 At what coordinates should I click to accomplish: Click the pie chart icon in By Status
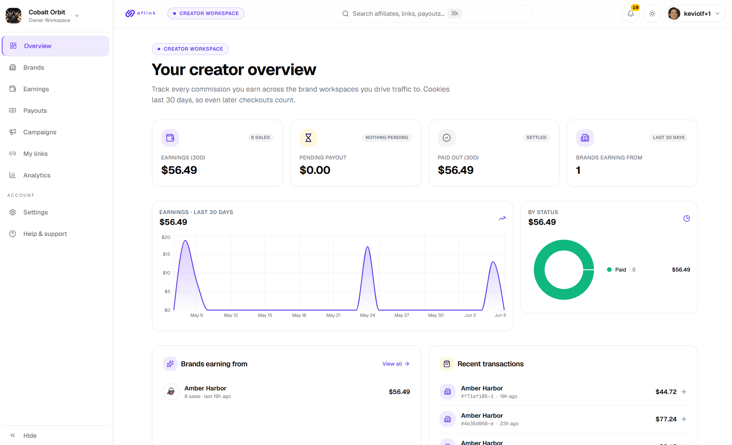[x=687, y=218]
